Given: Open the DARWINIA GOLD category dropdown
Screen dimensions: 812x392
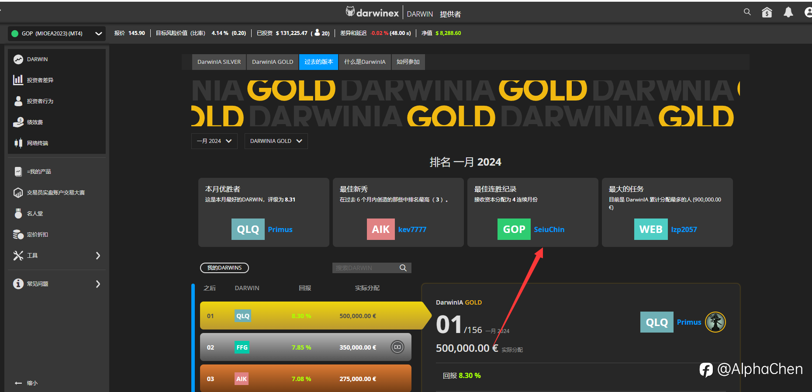Looking at the screenshot, I should point(276,141).
